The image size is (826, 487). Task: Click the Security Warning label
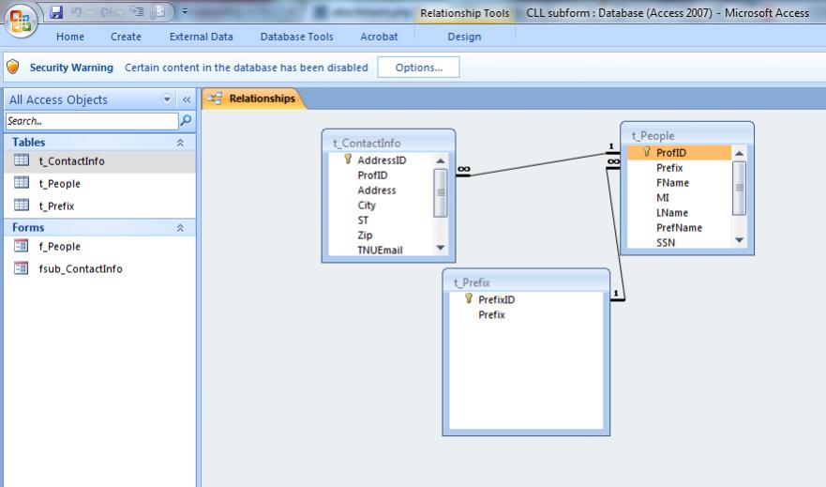pos(71,68)
